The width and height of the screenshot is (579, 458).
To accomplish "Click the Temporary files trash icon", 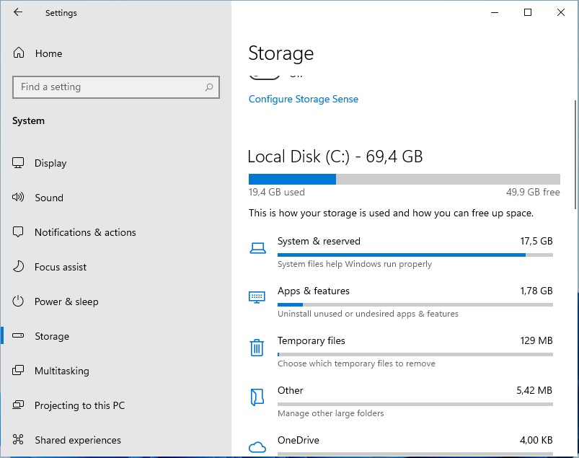I will coord(257,348).
